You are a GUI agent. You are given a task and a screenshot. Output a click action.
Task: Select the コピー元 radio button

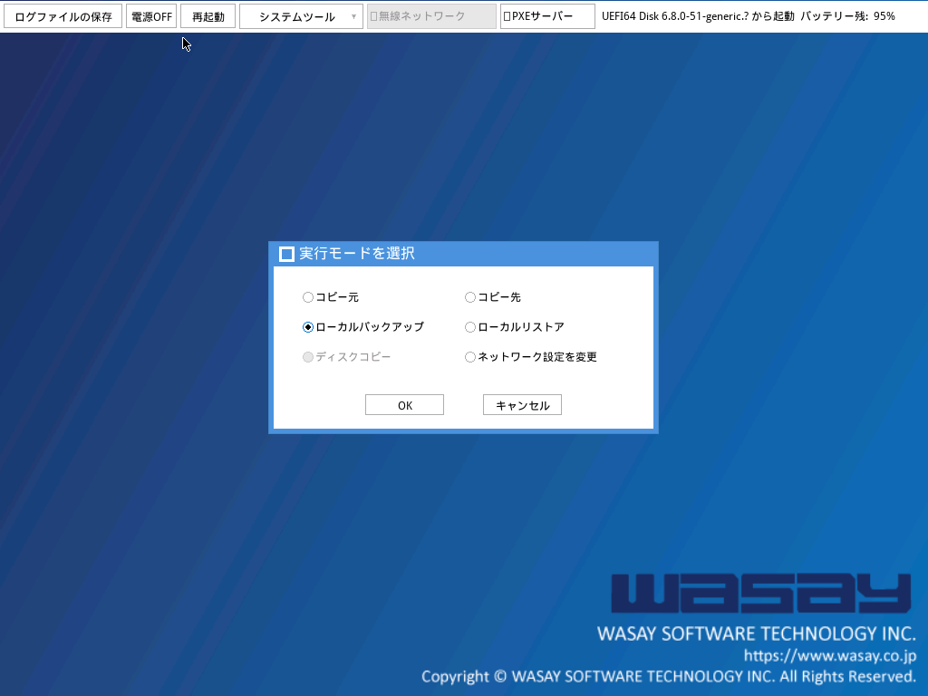308,297
